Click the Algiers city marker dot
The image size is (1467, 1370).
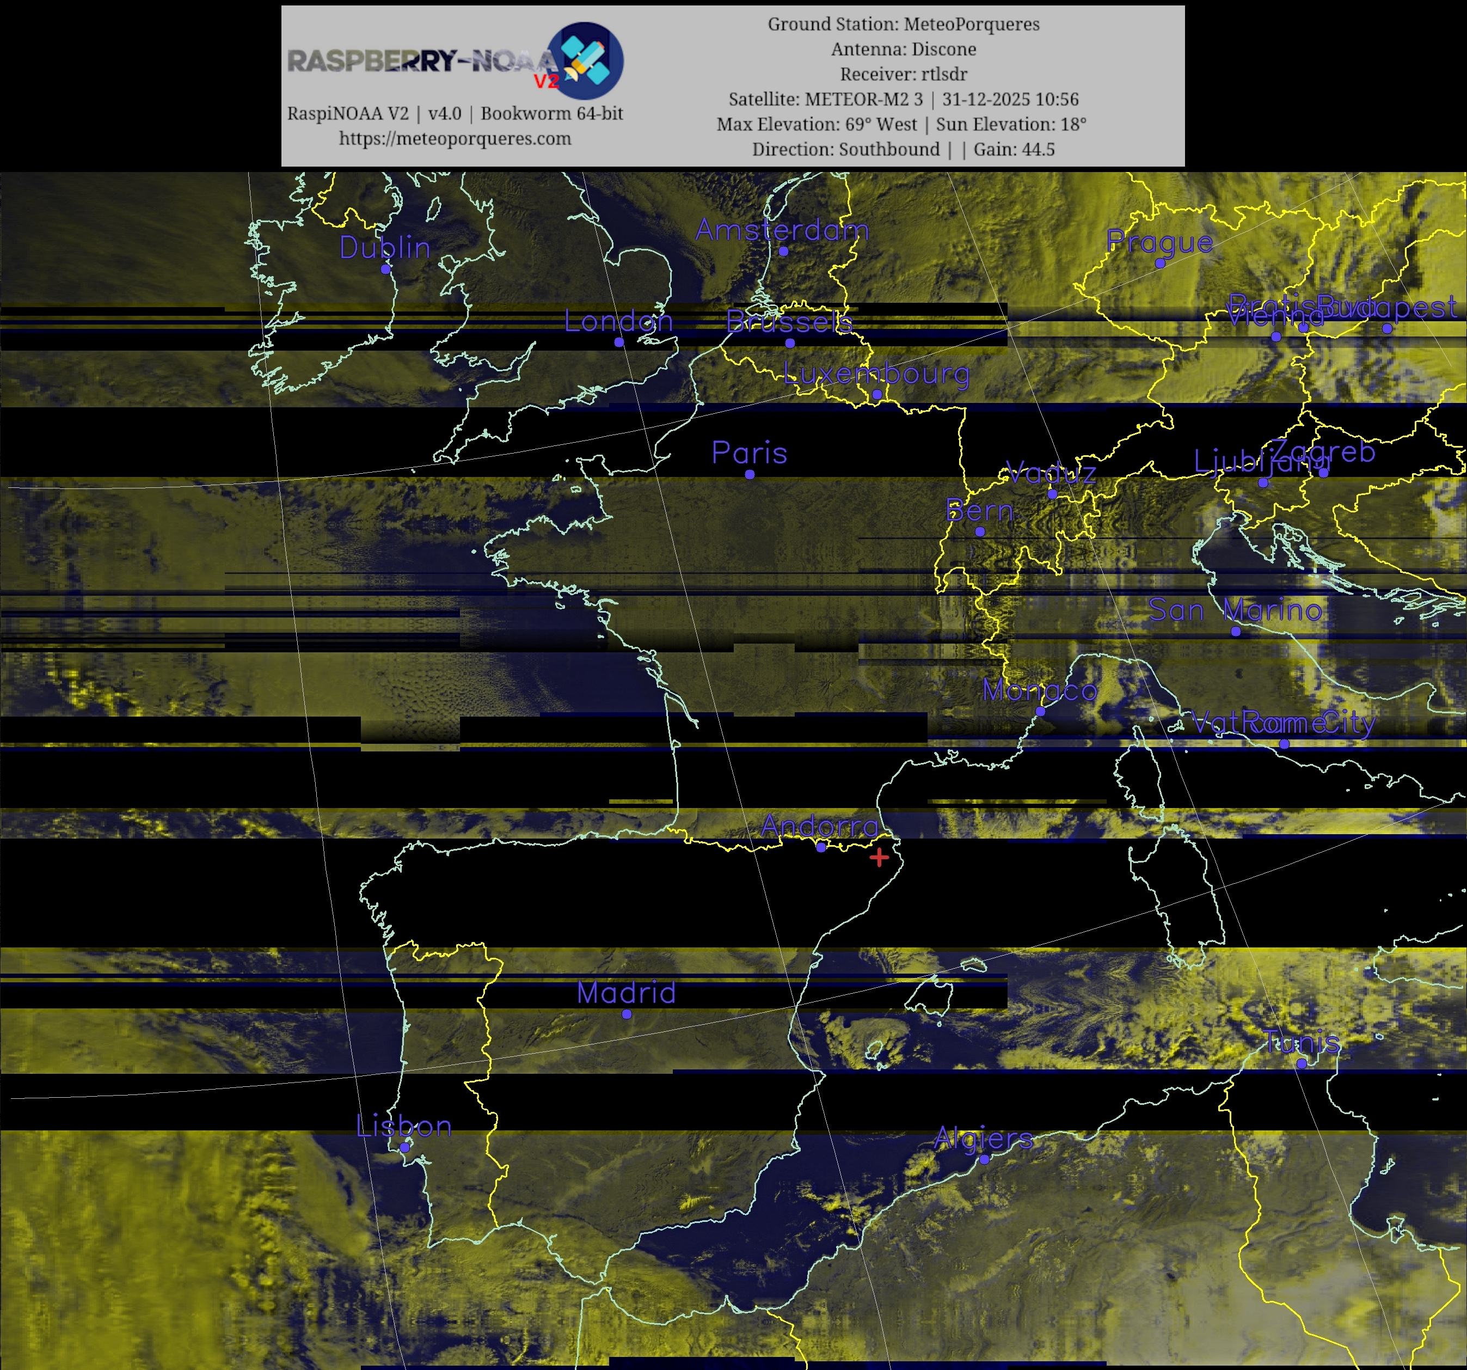point(984,1160)
